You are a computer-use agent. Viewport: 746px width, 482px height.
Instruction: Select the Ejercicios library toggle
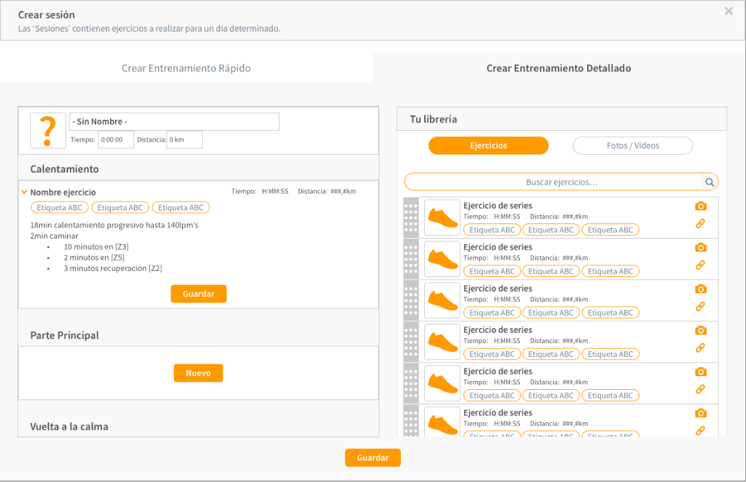488,146
